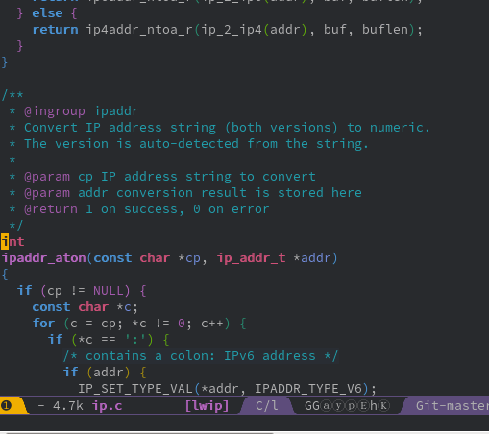Click the ip.c buffer name

[x=107, y=406]
